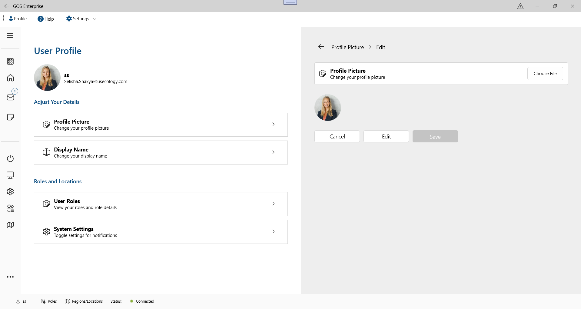
Task: Expand the System Settings row
Action: [x=161, y=232]
